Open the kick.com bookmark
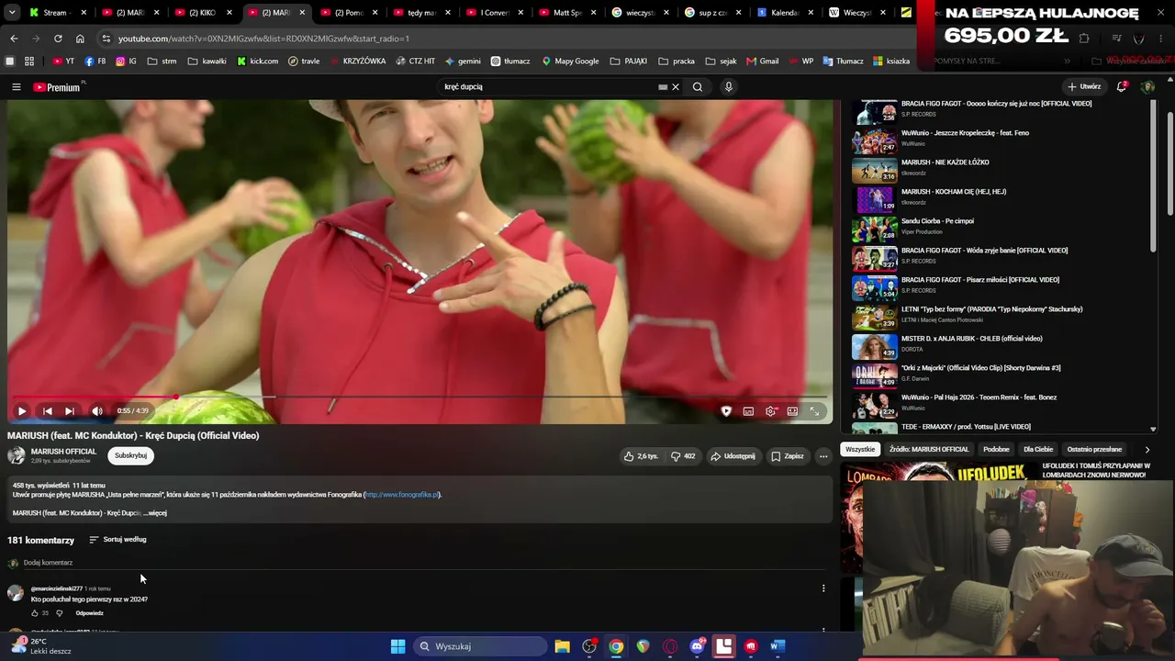This screenshot has width=1175, height=661. pyautogui.click(x=258, y=62)
